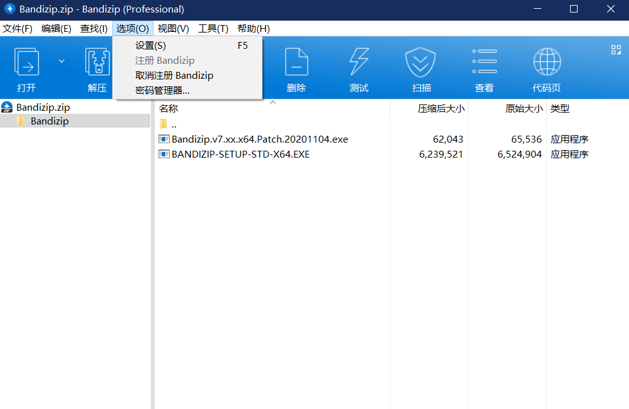Click the Scan (扫描) shield icon
The image size is (629, 409).
pyautogui.click(x=420, y=62)
